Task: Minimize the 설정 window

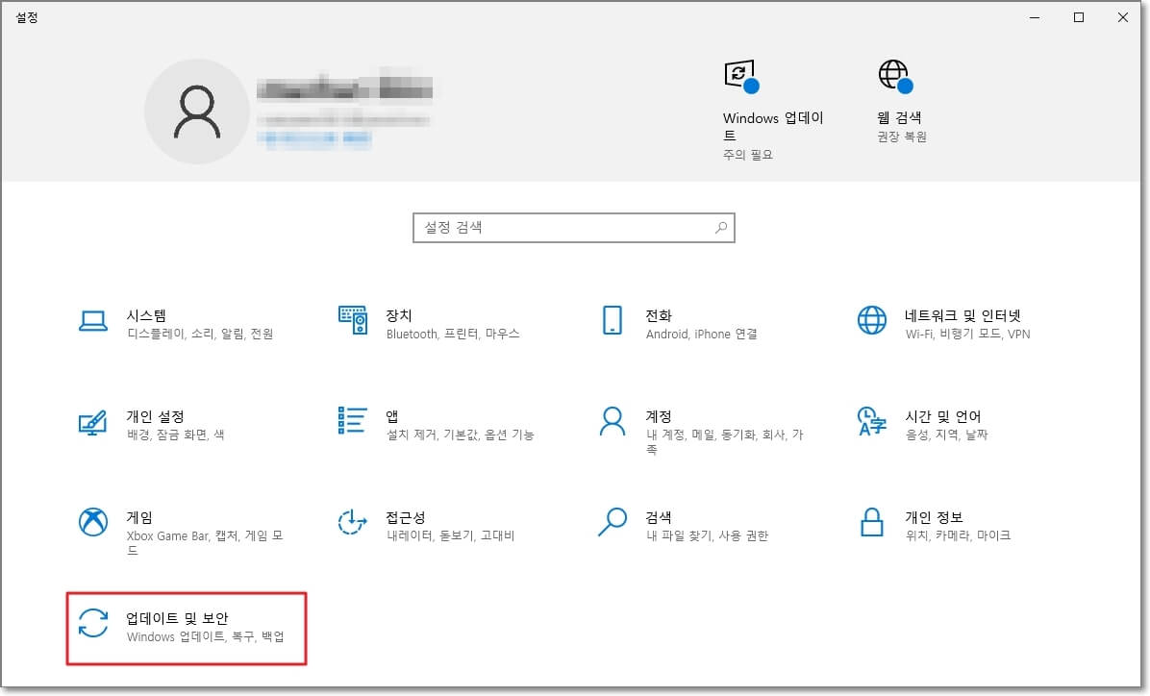Action: click(1035, 17)
